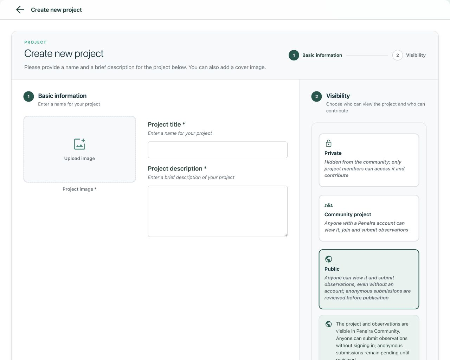
Task: Click step number 2 circle in header stepper
Action: [x=398, y=55]
